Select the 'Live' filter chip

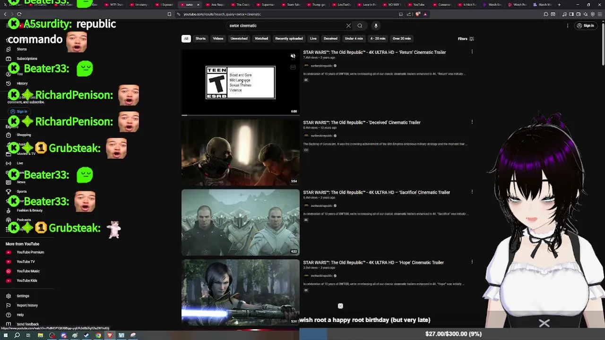pyautogui.click(x=313, y=39)
